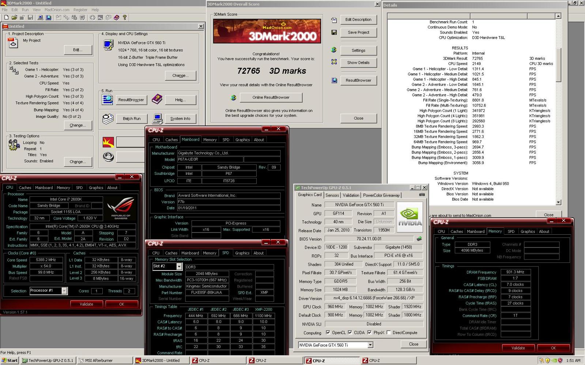Screen dimensions: 585x365
Task: Click Change in Selected Tests section
Action: (x=78, y=125)
